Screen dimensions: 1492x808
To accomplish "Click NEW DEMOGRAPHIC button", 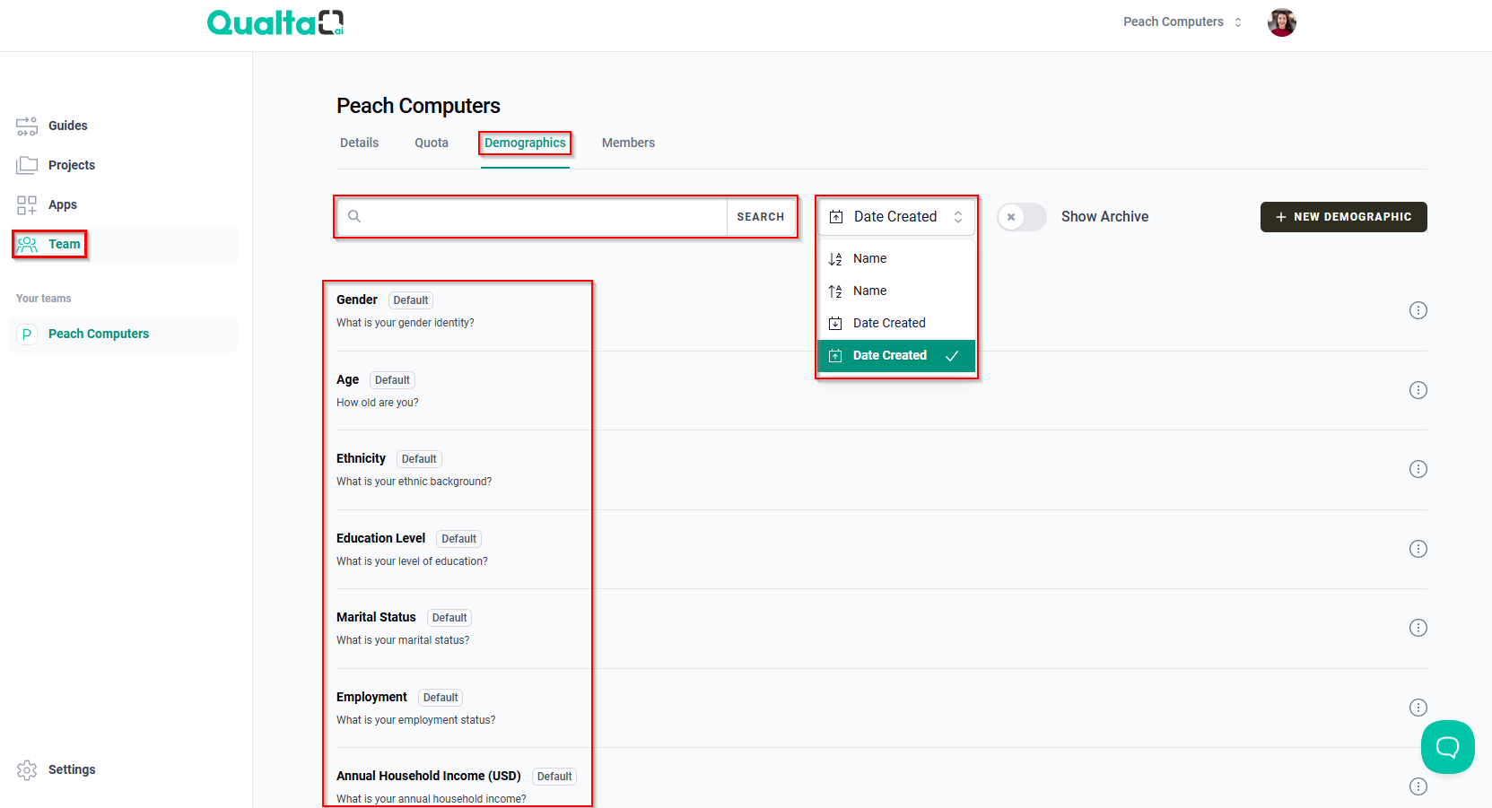I will pyautogui.click(x=1343, y=217).
